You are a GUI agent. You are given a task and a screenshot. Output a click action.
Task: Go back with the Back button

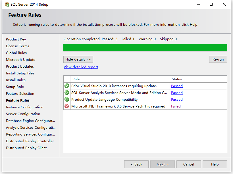pos(136,164)
